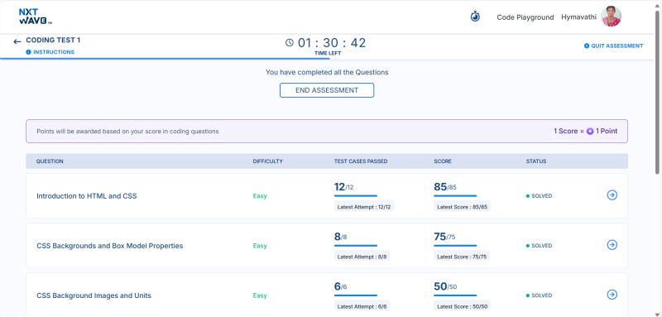Image resolution: width=662 pixels, height=317 pixels.
Task: Click the NxtWave logo
Action: (35, 17)
